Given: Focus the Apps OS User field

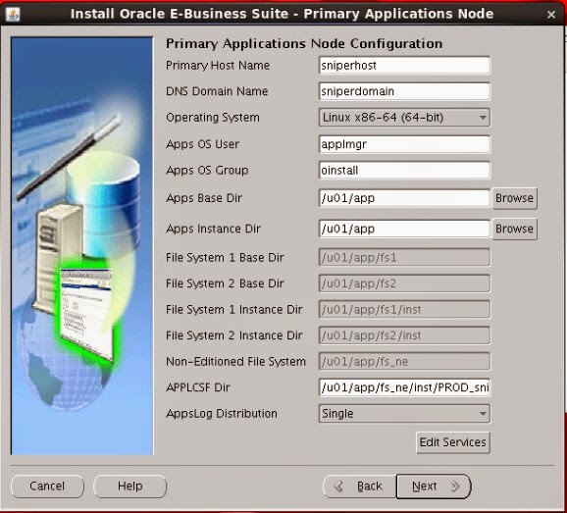Looking at the screenshot, I should [x=404, y=144].
